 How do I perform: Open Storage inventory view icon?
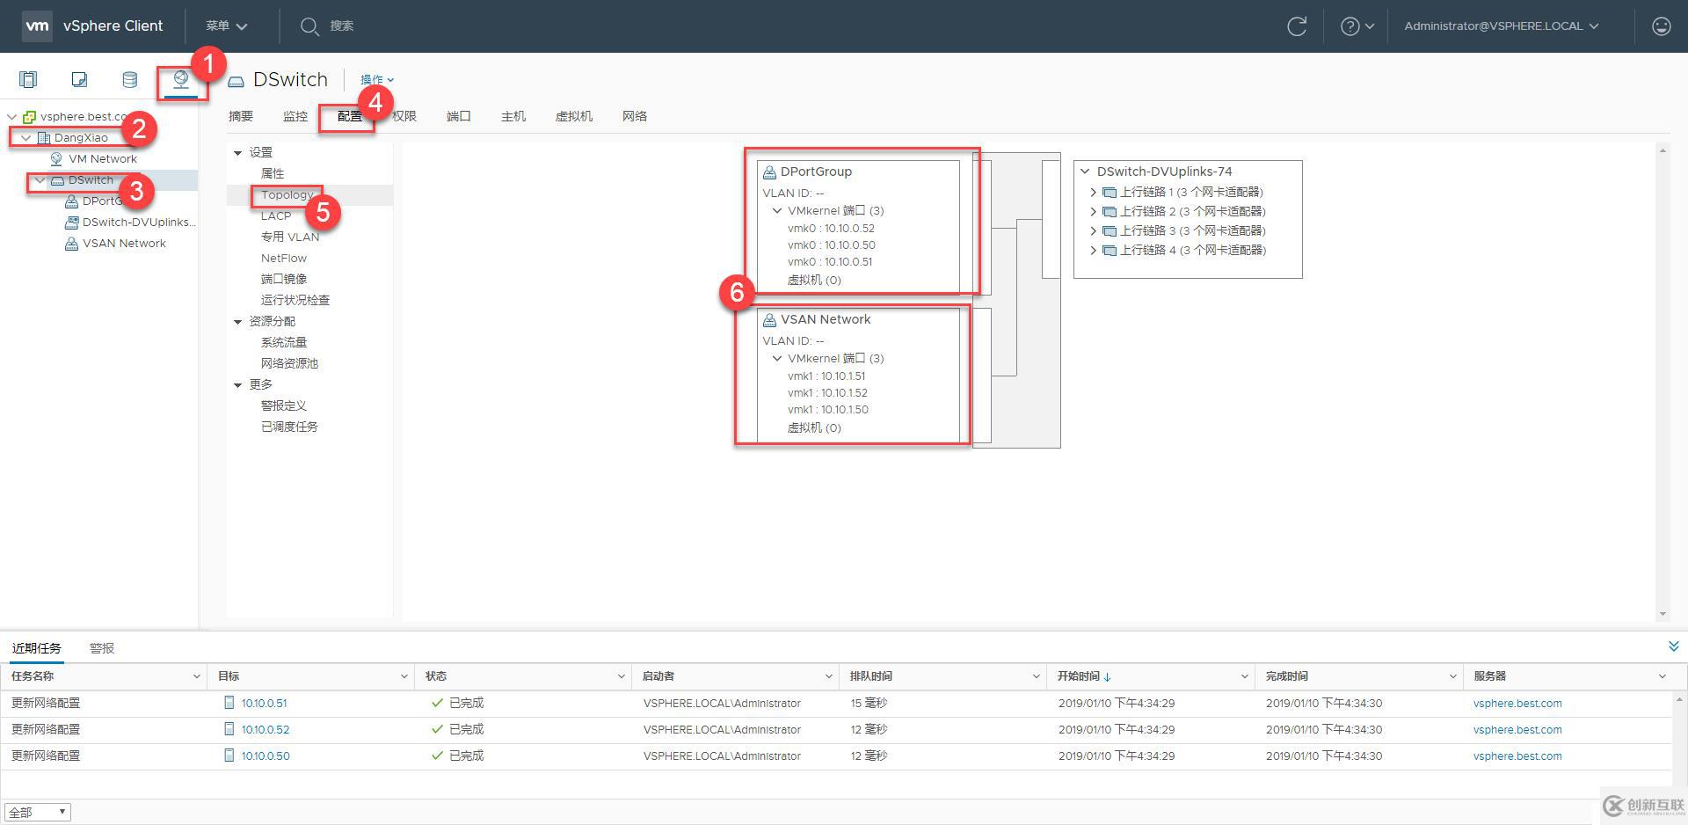[129, 80]
